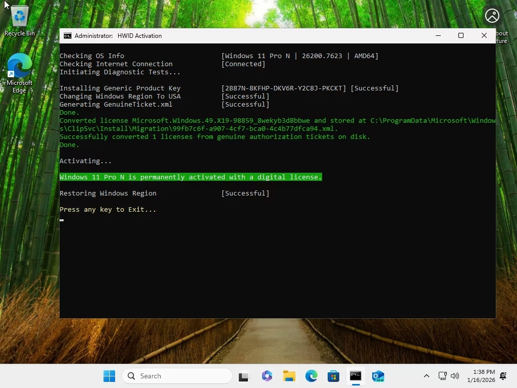The image size is (517, 388).
Task: Click the 'Generating GenuineTicket.xml' text
Action: 116,104
